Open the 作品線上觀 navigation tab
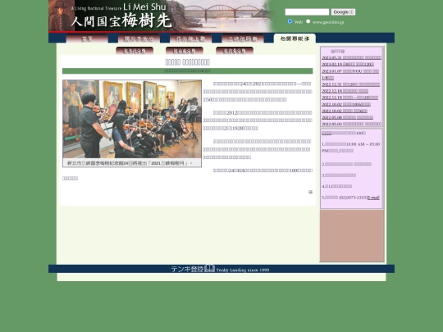The width and height of the screenshot is (443, 332). click(x=190, y=39)
